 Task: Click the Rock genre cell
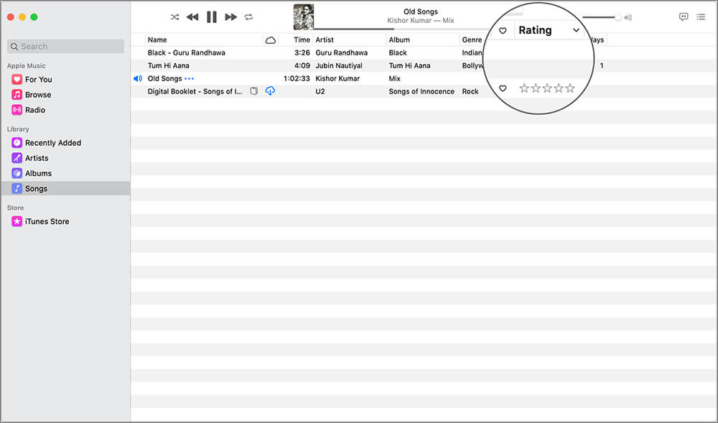pos(470,91)
